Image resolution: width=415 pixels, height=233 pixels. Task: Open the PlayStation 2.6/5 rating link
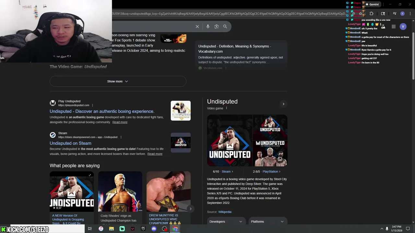267,172
